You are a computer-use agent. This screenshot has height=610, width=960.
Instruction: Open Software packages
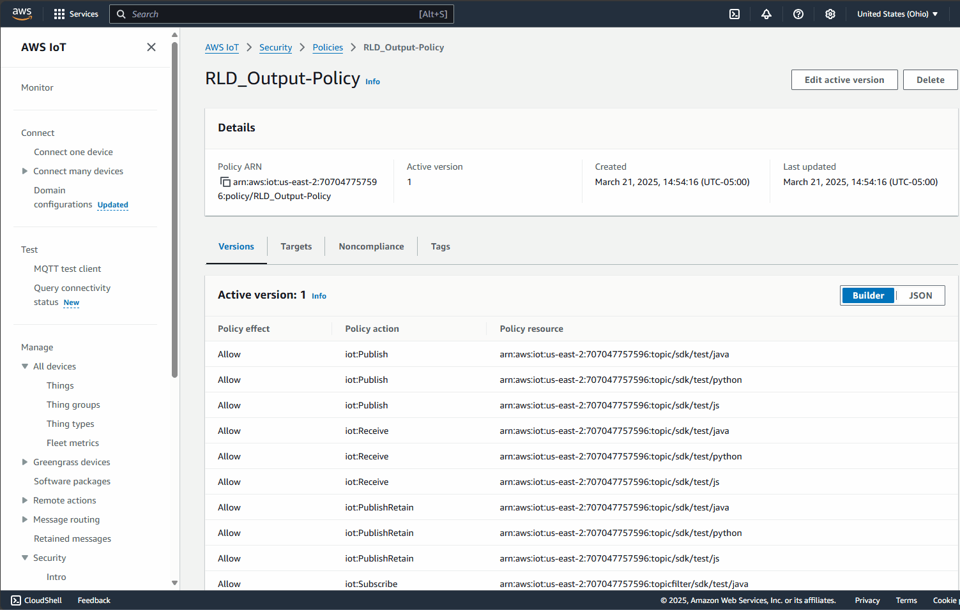point(72,481)
